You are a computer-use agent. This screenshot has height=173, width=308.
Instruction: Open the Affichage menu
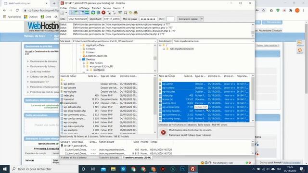pos(84,8)
